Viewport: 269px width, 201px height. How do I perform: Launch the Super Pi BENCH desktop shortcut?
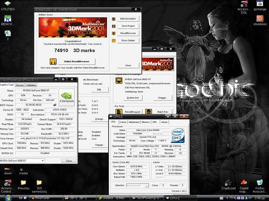click(7, 20)
